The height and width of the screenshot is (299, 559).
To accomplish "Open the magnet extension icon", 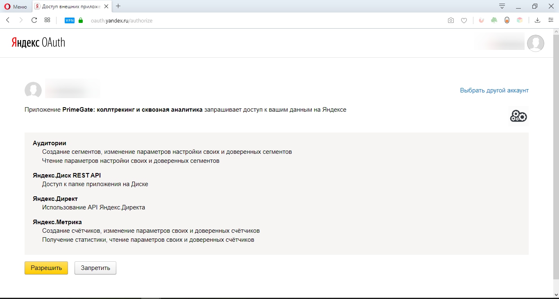I will [481, 20].
